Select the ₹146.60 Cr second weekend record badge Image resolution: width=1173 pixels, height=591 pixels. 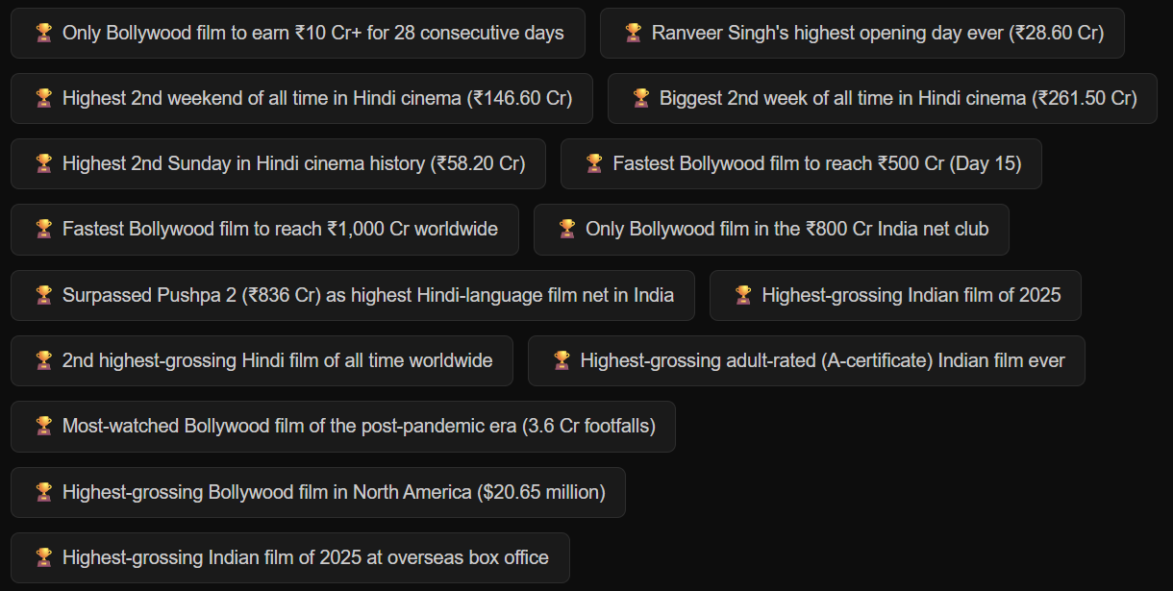click(301, 98)
